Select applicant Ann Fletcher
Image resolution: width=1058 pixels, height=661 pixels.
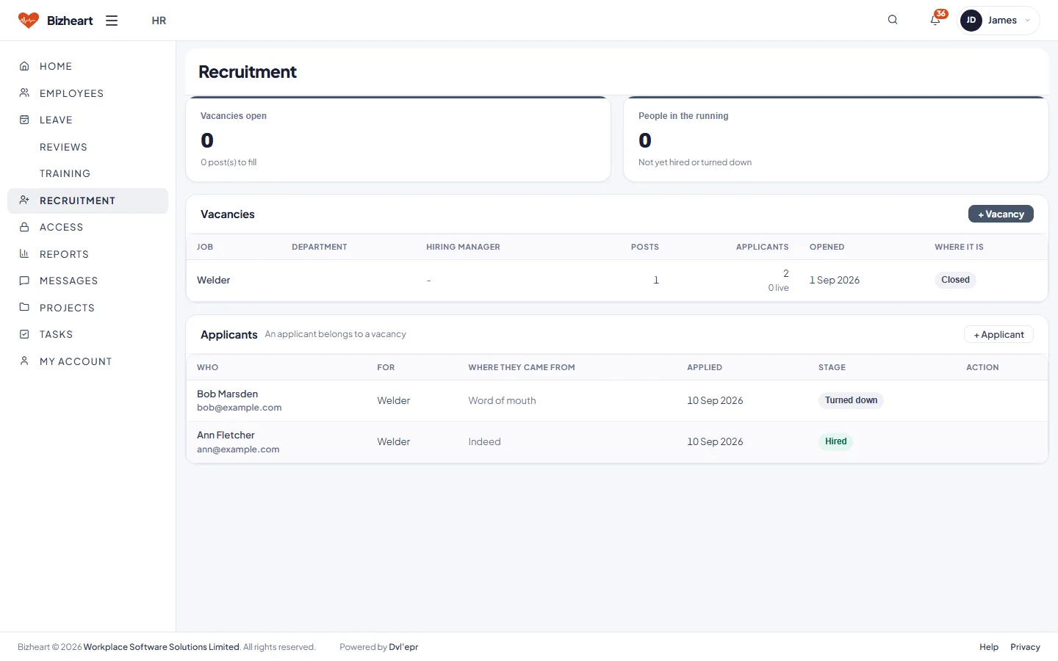[x=226, y=435]
